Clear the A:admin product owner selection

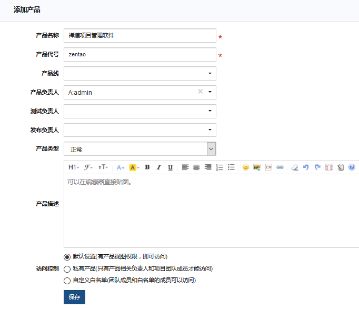(x=200, y=92)
